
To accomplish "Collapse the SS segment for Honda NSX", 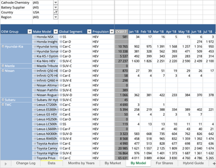I will [x=61, y=37].
